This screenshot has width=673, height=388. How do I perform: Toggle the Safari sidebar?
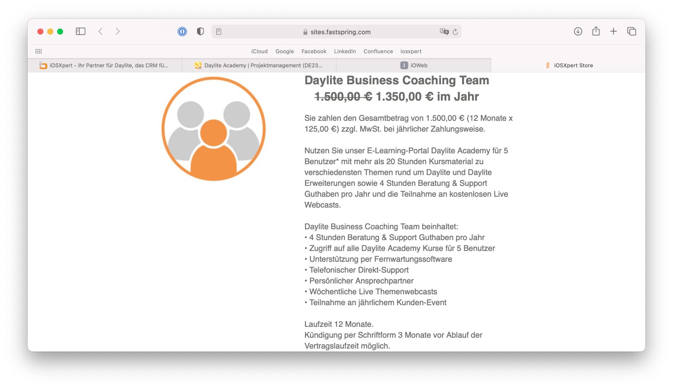(81, 32)
